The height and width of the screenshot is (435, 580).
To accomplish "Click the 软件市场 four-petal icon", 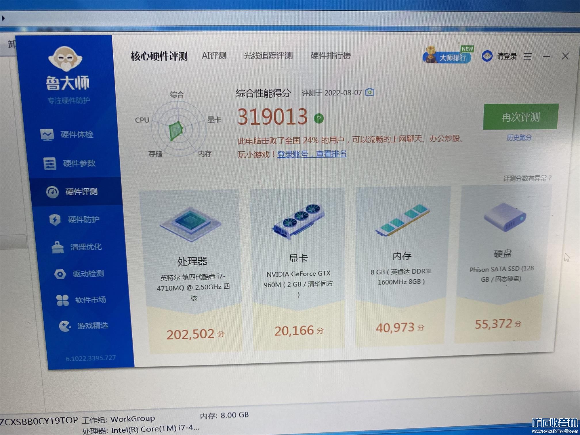I will [x=62, y=300].
